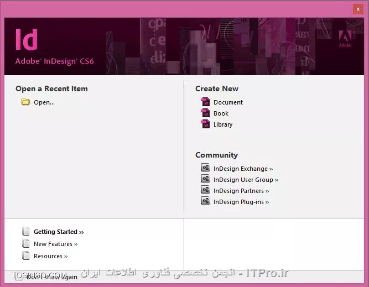Open the Getting Started guide

click(59, 232)
